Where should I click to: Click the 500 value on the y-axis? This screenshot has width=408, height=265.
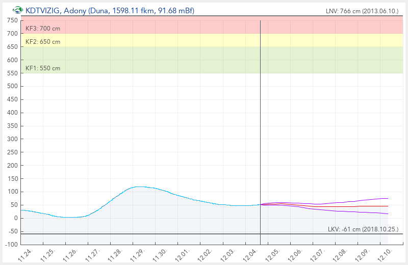[x=12, y=86]
